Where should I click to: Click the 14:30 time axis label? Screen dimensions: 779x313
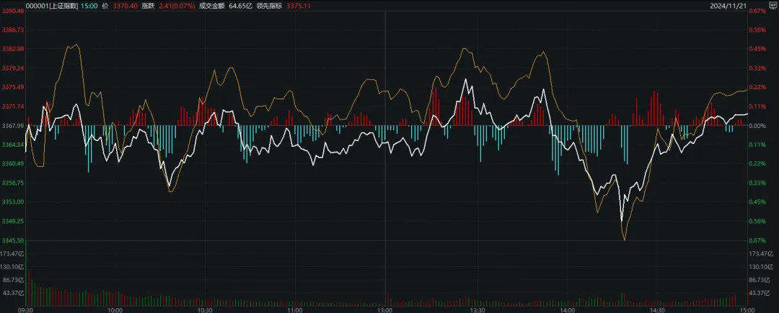pyautogui.click(x=656, y=309)
